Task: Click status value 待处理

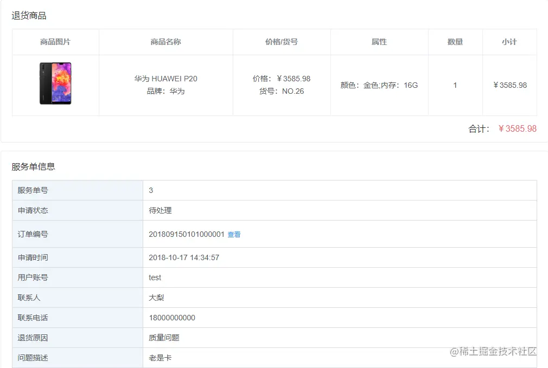Action: coord(160,210)
